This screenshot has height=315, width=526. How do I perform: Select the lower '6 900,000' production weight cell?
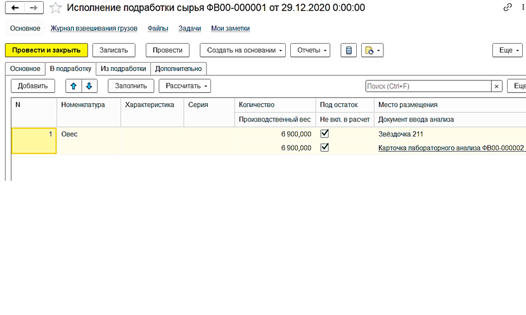pyautogui.click(x=275, y=147)
